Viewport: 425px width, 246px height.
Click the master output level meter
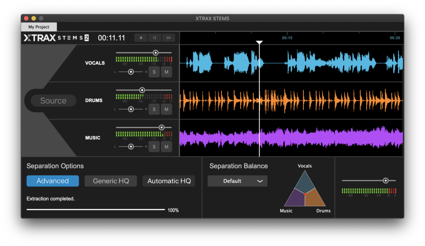[369, 191]
